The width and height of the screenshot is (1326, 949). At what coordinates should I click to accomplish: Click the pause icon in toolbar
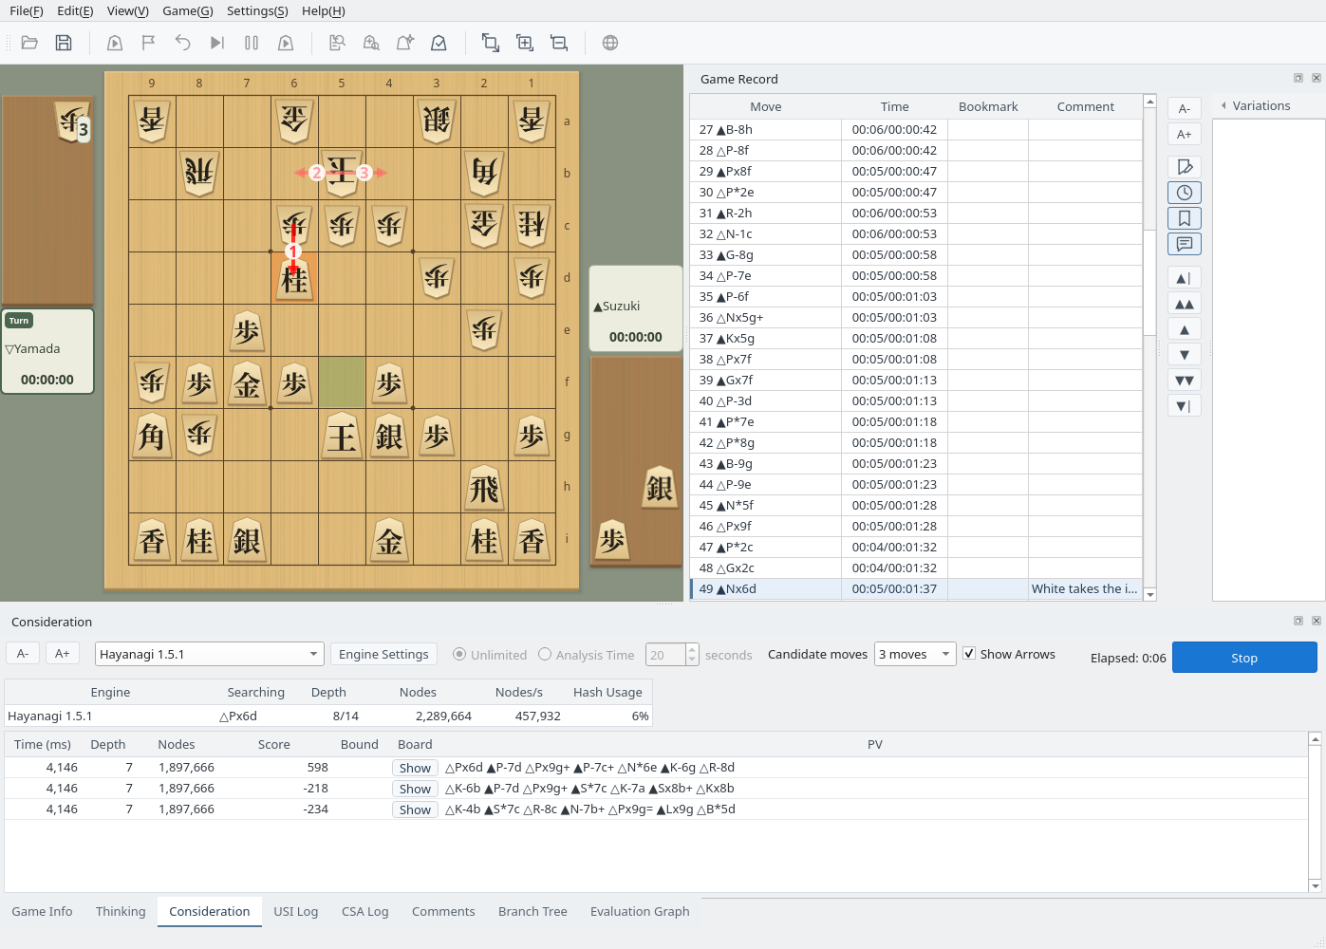[252, 43]
